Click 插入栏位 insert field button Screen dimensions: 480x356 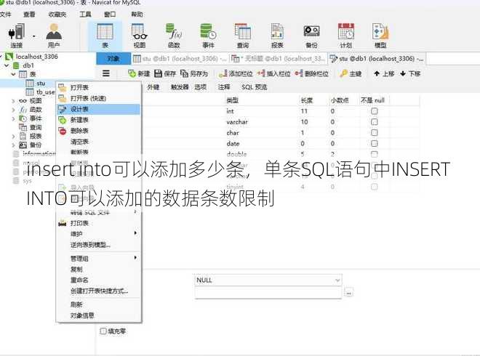point(273,73)
